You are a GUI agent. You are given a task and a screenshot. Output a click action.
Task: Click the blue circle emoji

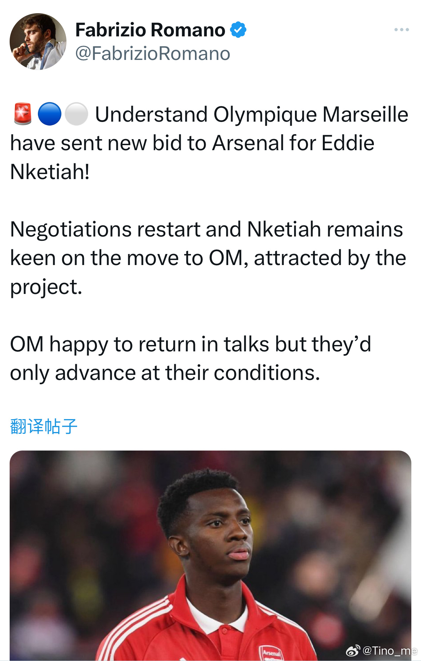[49, 114]
